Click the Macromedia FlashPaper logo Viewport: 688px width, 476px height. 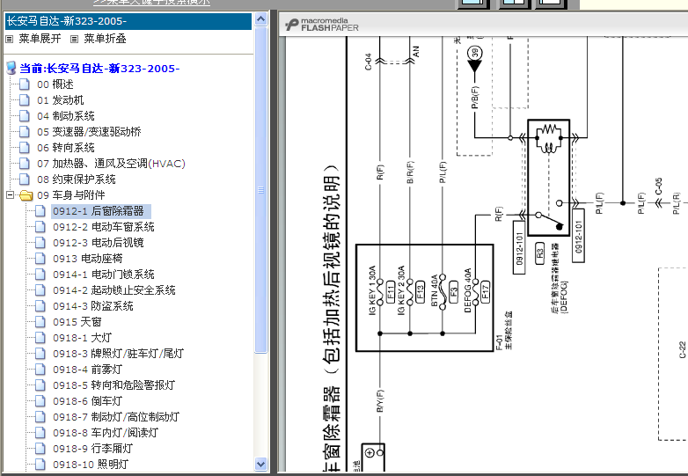pyautogui.click(x=322, y=25)
